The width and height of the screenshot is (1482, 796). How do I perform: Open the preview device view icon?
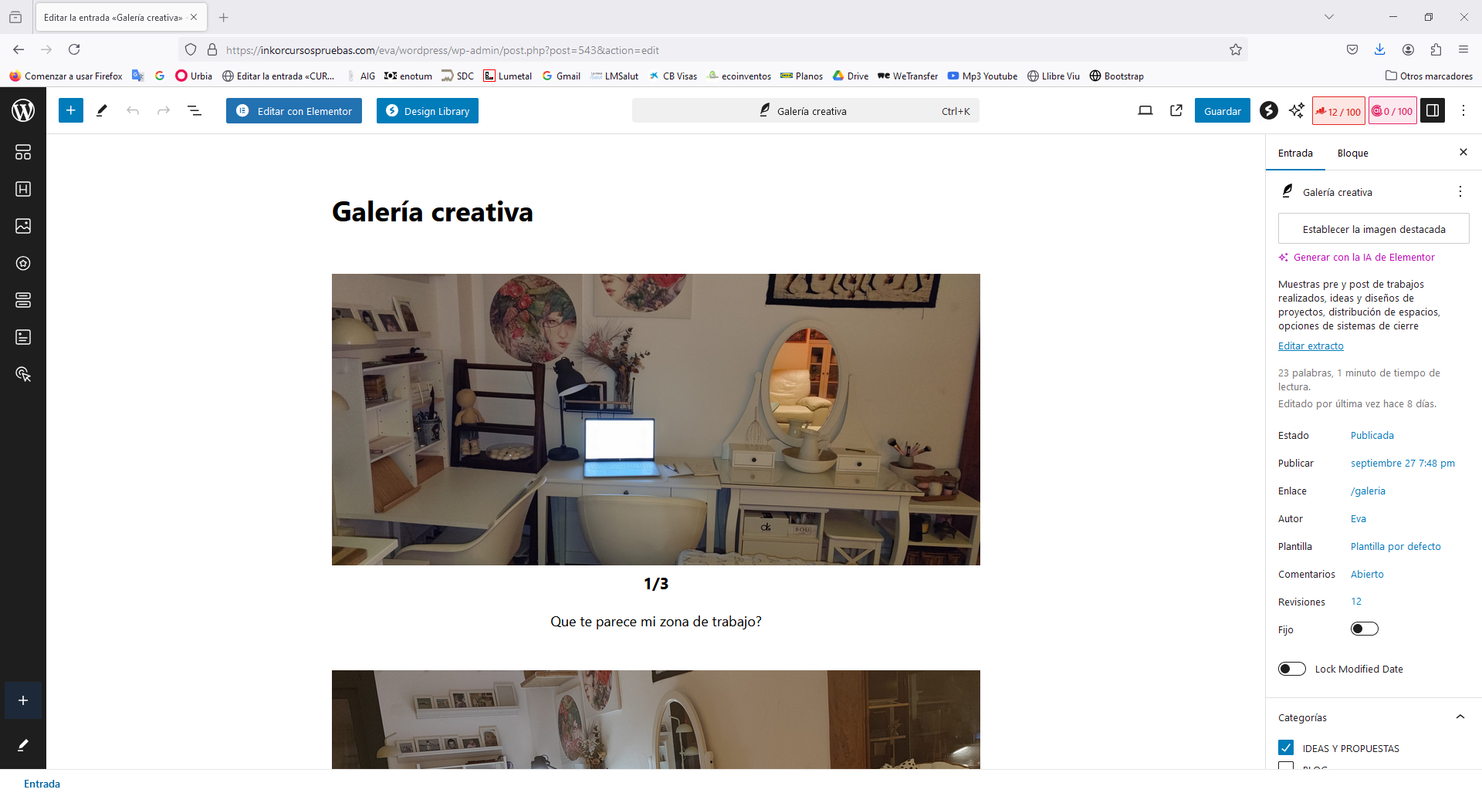(1145, 111)
